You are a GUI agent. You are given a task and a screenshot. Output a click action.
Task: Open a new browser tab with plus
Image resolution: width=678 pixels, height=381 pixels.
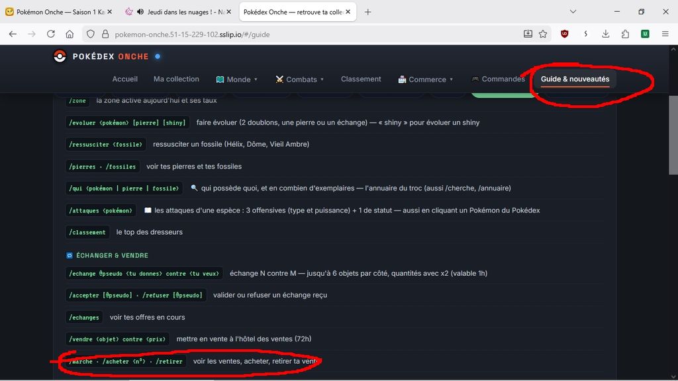pos(367,12)
